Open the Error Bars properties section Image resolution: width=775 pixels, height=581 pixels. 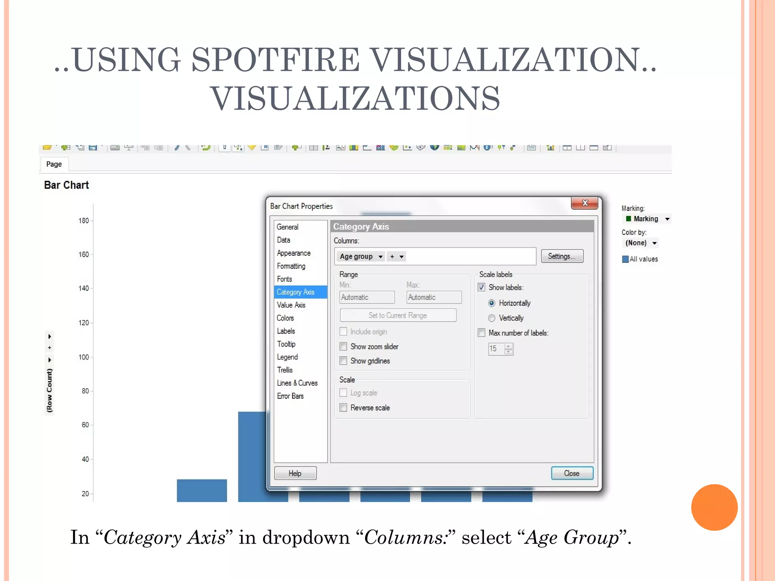(x=290, y=396)
